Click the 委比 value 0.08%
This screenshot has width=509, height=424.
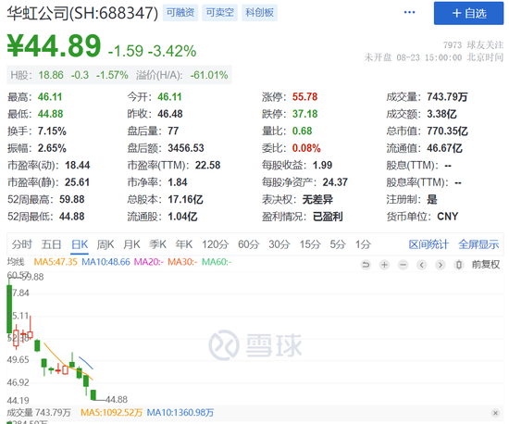point(306,148)
